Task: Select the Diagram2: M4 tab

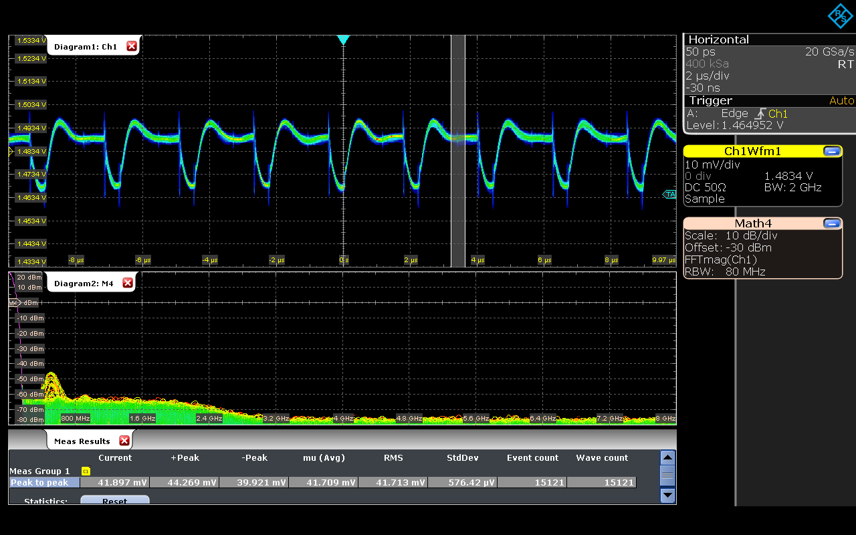Action: [84, 284]
